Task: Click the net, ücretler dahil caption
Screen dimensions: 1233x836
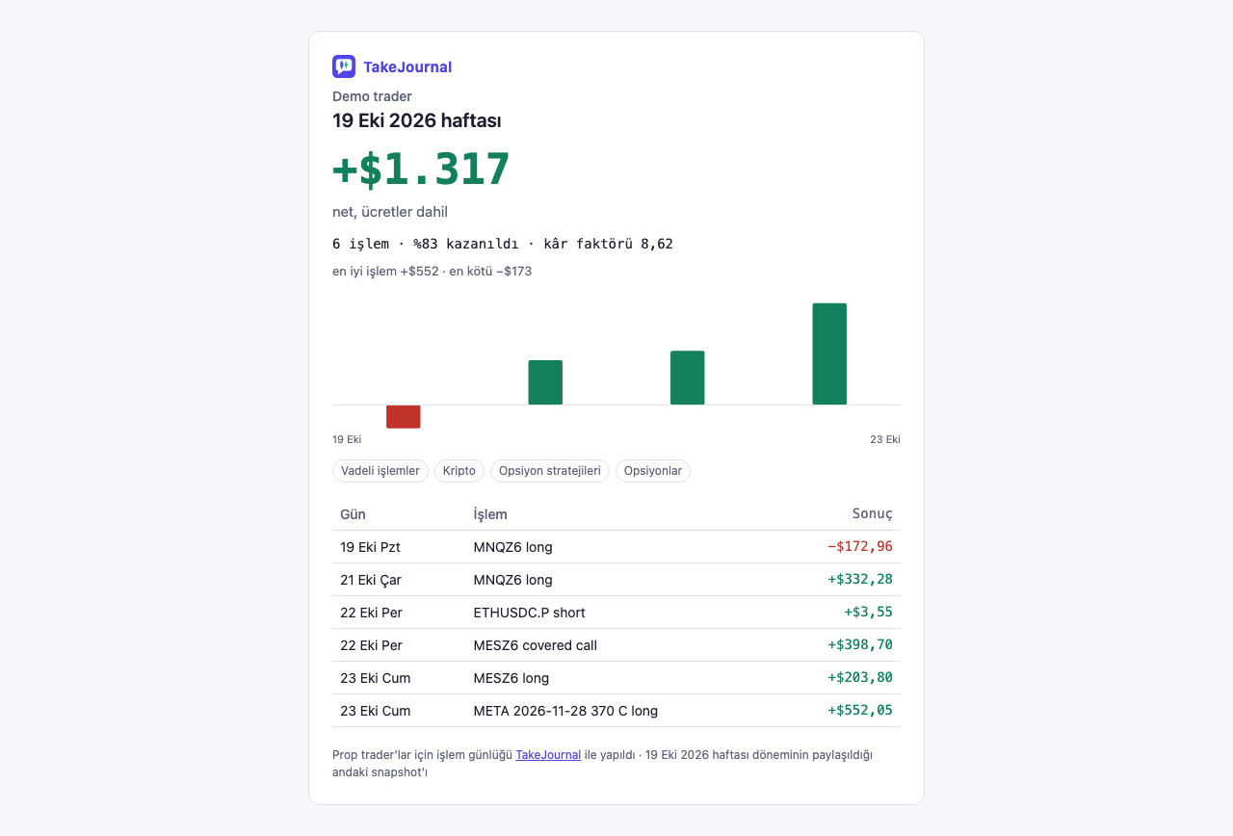Action: coord(390,212)
